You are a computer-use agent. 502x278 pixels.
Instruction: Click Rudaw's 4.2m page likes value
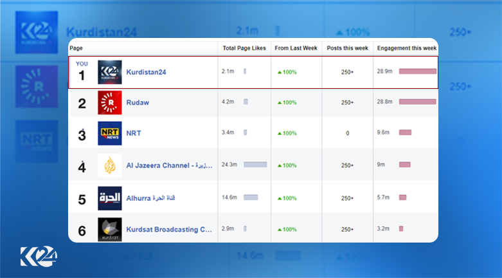pyautogui.click(x=228, y=102)
